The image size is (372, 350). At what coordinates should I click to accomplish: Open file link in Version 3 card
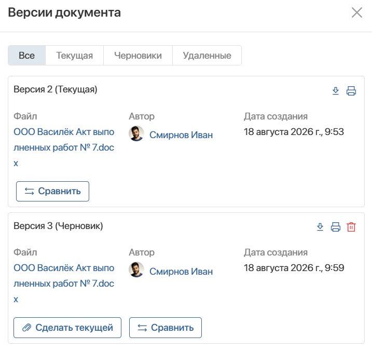tap(64, 284)
